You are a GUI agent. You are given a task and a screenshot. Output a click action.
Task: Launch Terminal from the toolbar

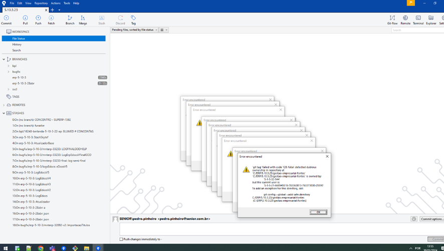tap(418, 20)
